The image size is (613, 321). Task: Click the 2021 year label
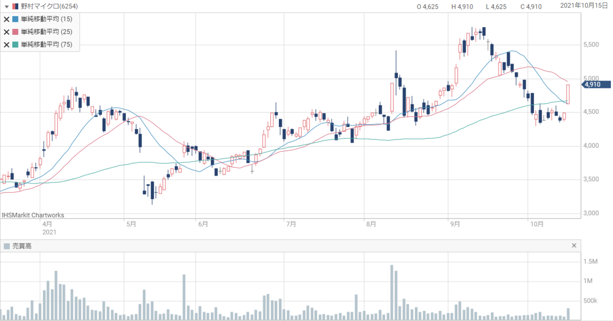(x=49, y=232)
